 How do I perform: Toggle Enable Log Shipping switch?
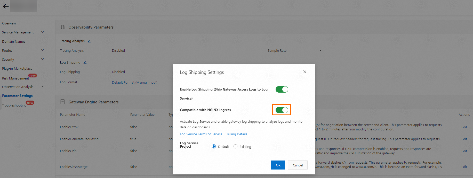click(282, 89)
